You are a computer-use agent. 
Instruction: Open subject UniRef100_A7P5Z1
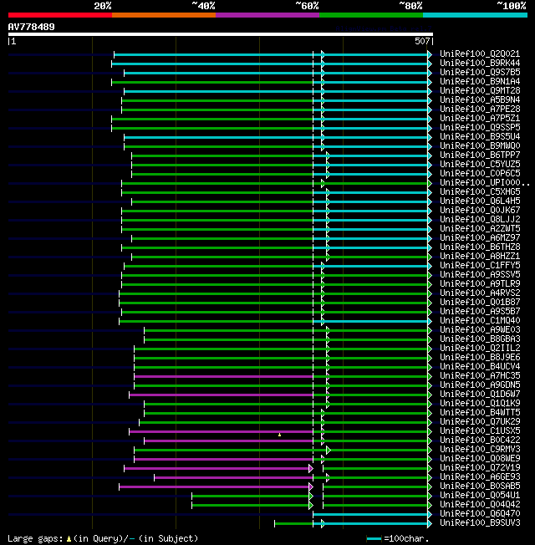pos(480,118)
